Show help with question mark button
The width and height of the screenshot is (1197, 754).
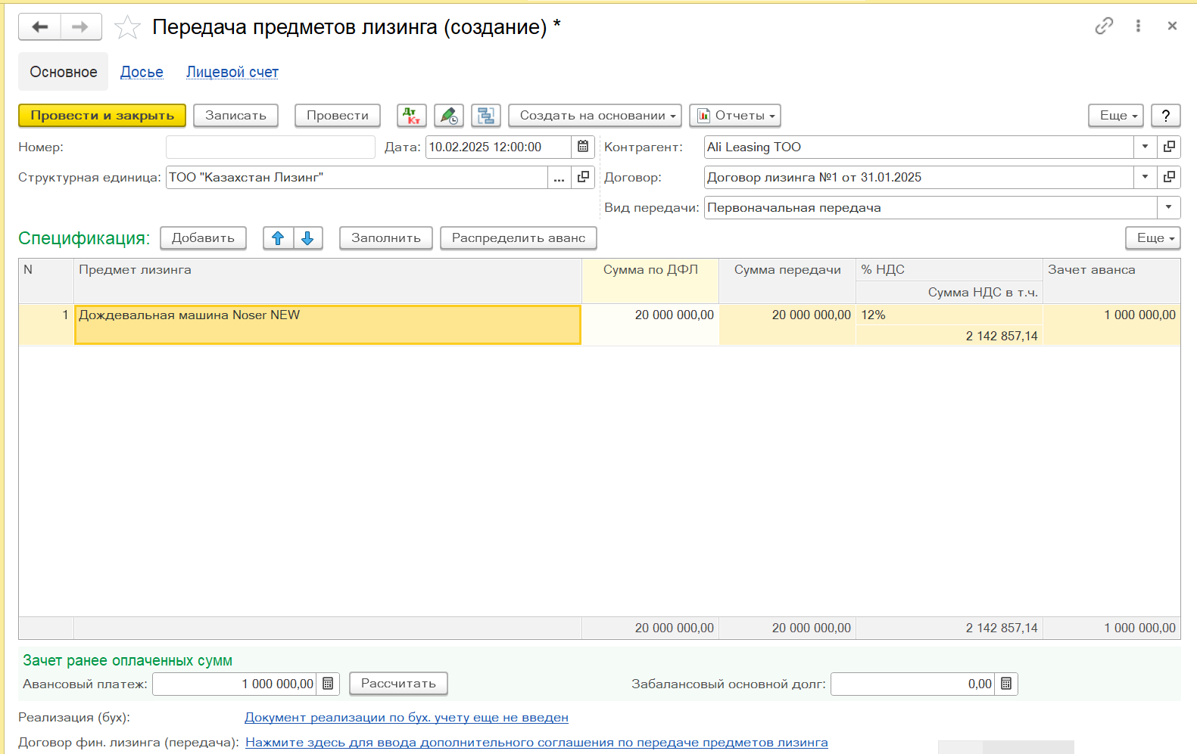pyautogui.click(x=1166, y=116)
